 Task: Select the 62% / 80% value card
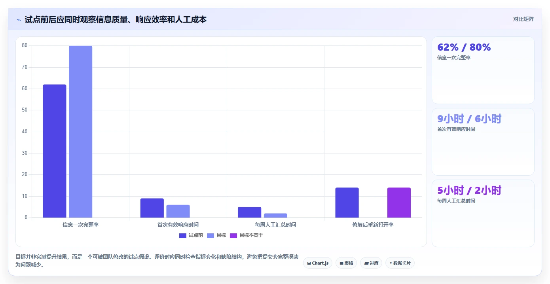483,70
